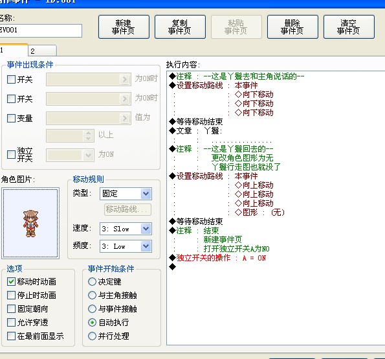The image size is (385, 359).
Task: Check the 停止时动画 option
Action: tap(11, 295)
